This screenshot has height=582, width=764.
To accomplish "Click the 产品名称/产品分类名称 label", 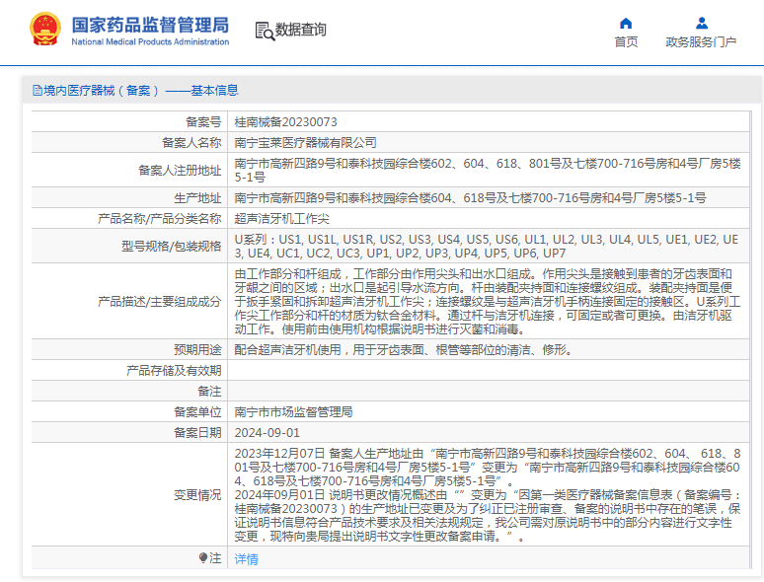I will click(x=159, y=219).
